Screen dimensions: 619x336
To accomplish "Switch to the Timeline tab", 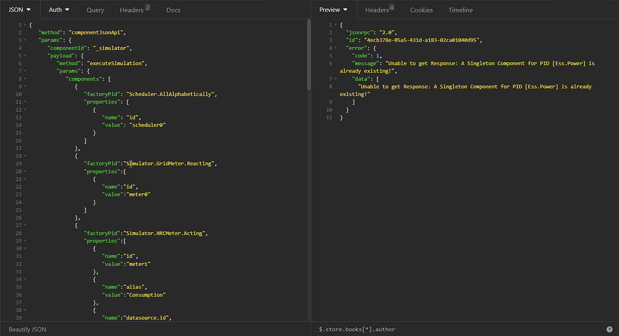I will (x=460, y=10).
